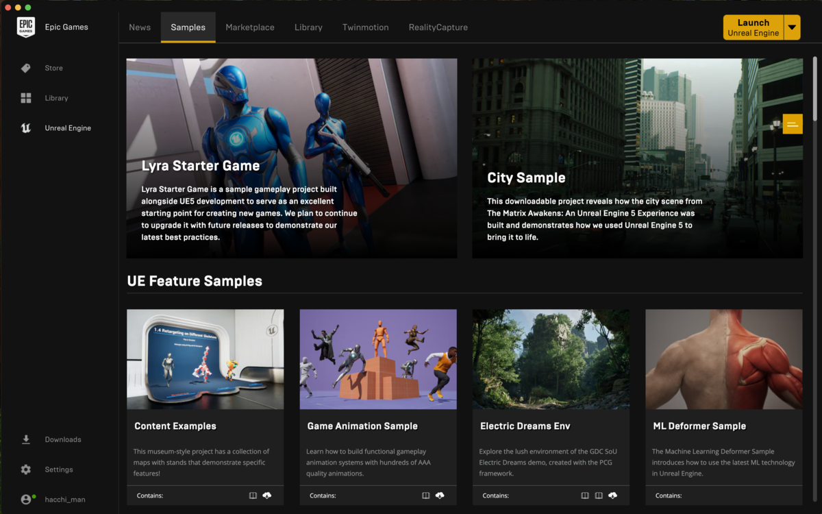Open the Game Animation Sample thumbnail image

tap(378, 359)
